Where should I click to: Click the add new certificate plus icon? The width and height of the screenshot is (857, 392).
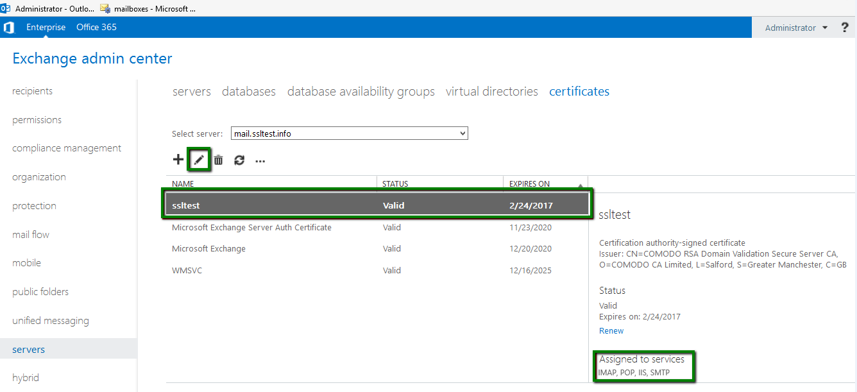point(178,160)
